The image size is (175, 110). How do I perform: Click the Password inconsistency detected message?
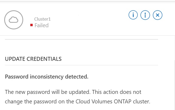[x=47, y=77]
